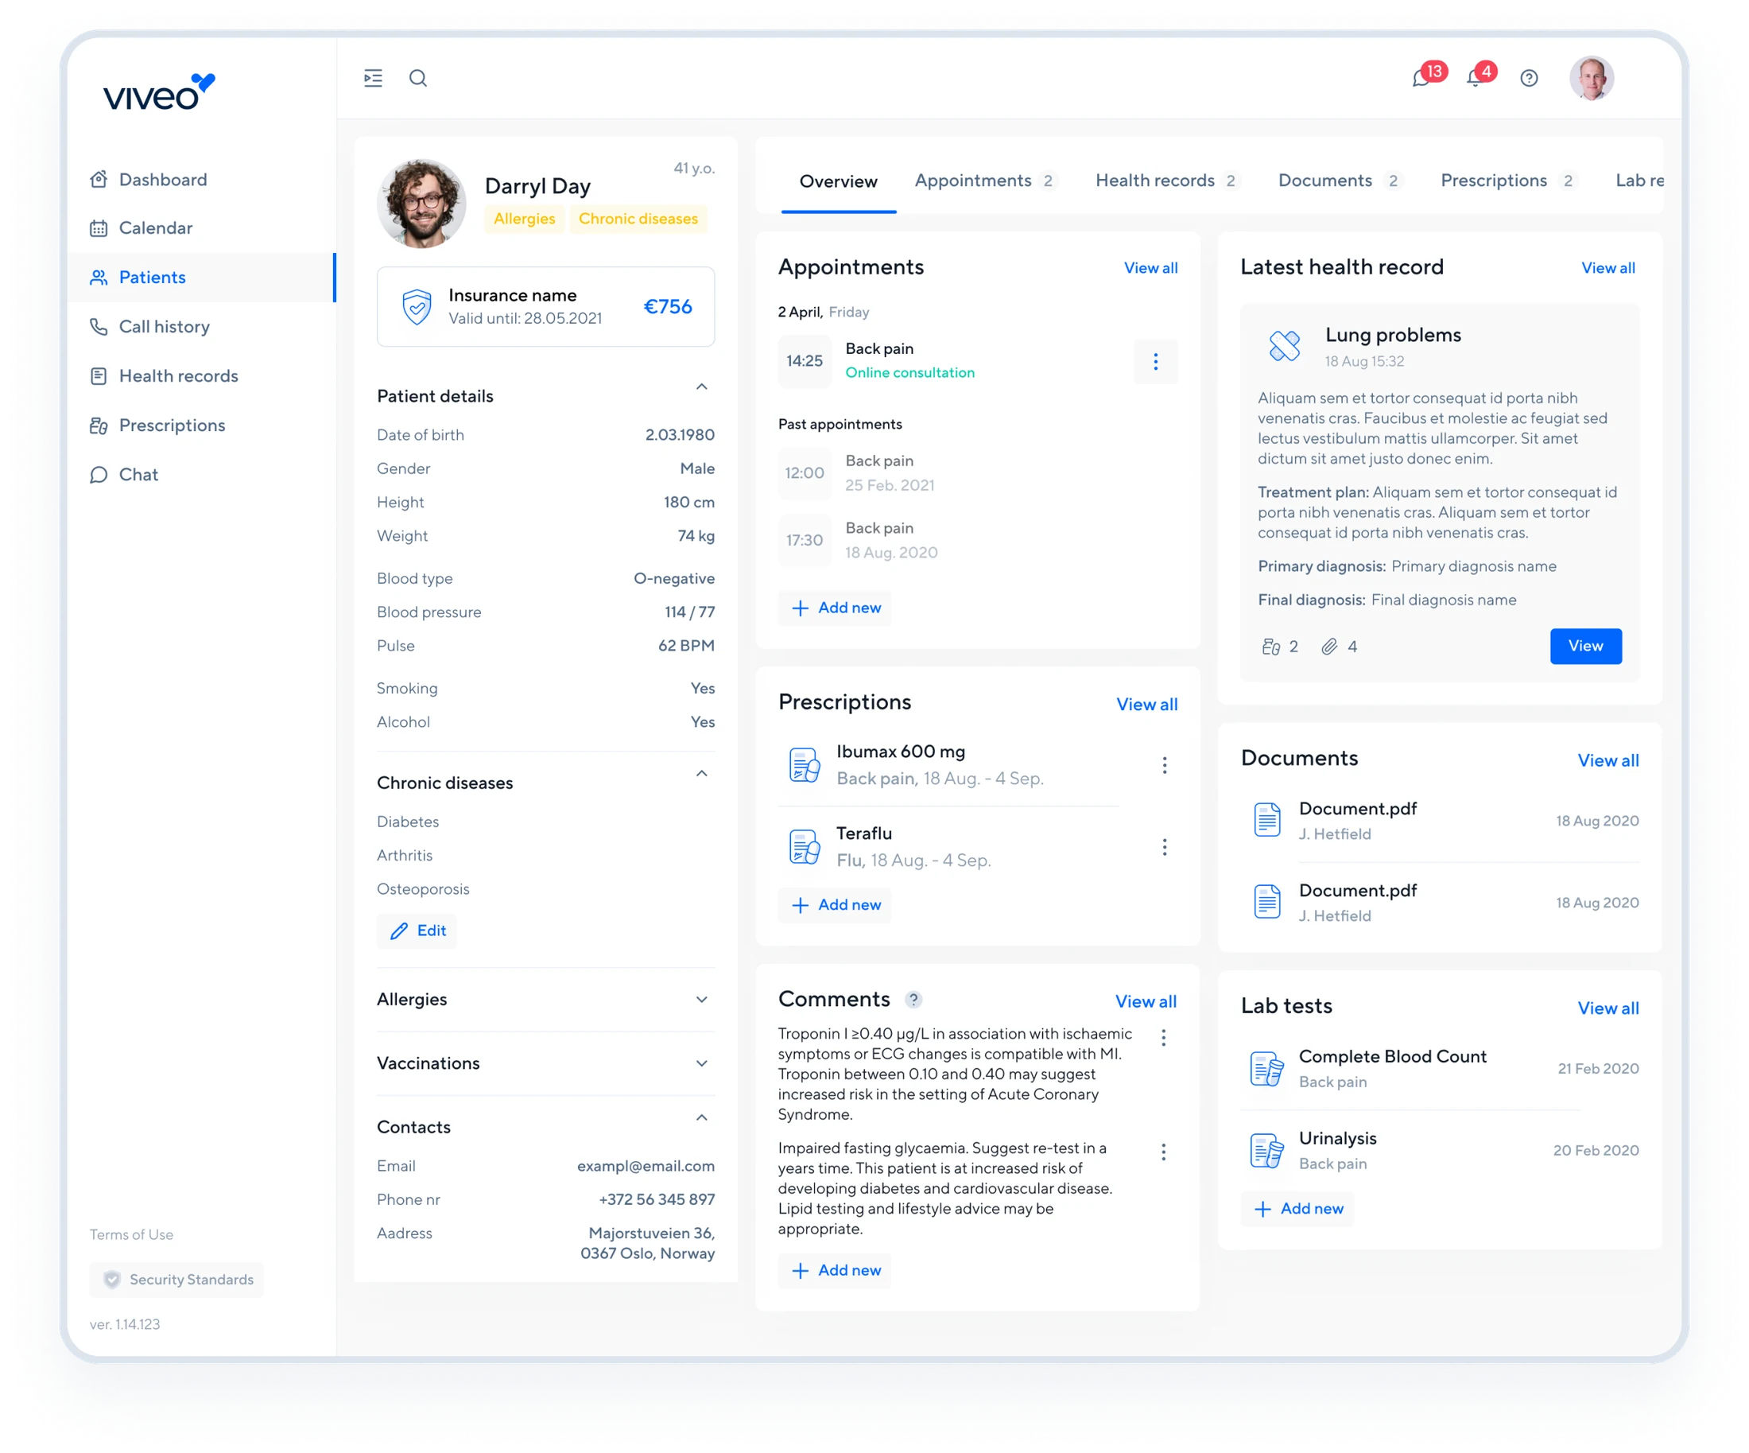
Task: Open search with the magnifier icon
Action: tap(418, 78)
